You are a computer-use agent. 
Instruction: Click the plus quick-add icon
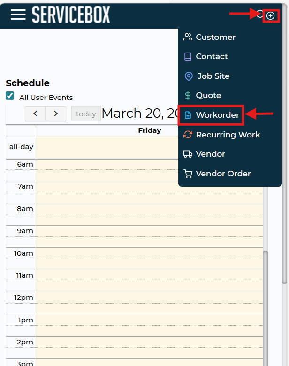[271, 16]
